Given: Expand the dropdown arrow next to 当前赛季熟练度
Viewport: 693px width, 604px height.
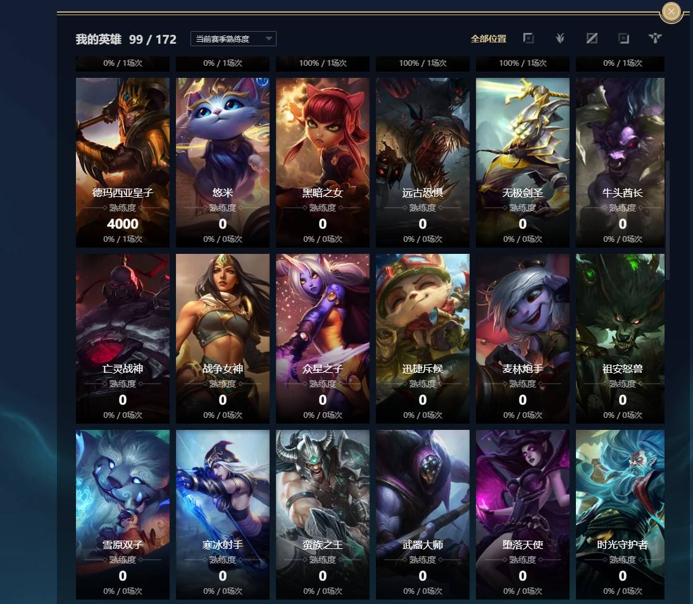Looking at the screenshot, I should pos(268,39).
